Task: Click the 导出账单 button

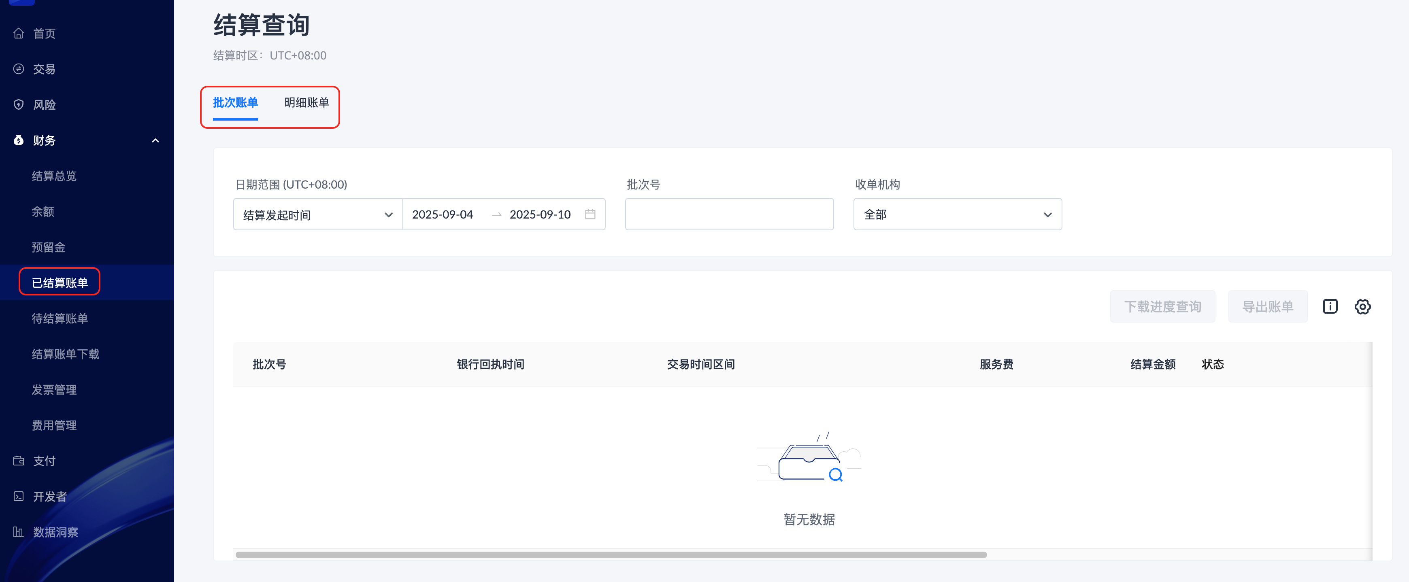Action: tap(1267, 306)
